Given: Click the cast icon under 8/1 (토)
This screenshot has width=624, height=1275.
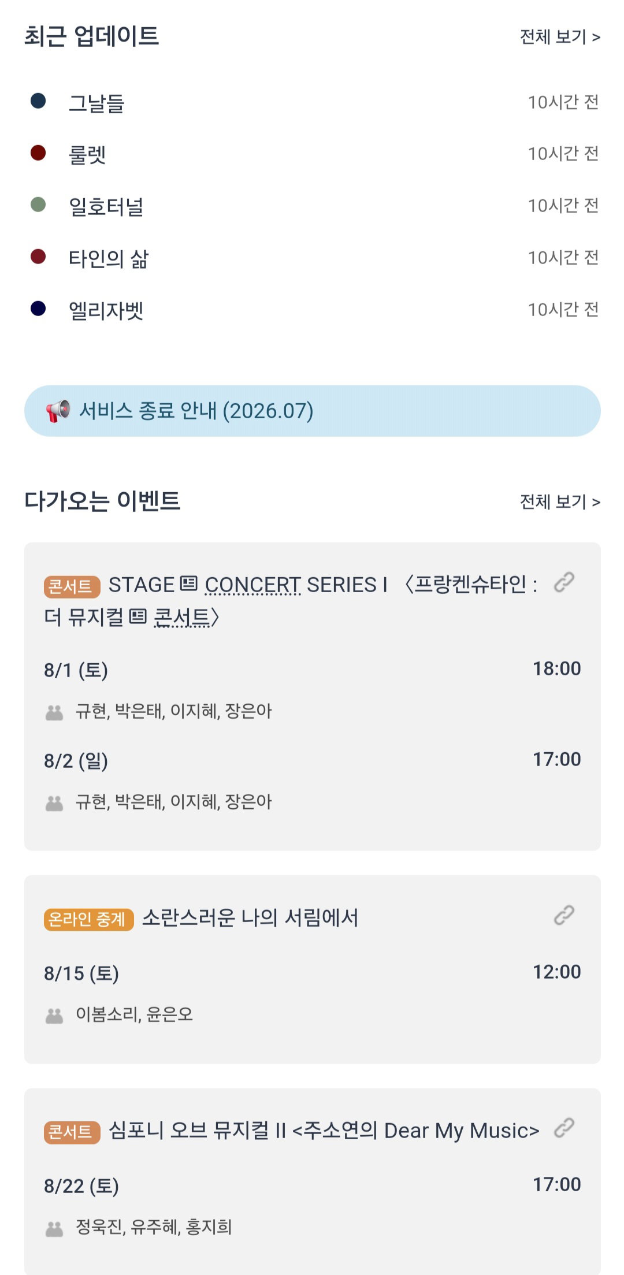Looking at the screenshot, I should (x=54, y=712).
